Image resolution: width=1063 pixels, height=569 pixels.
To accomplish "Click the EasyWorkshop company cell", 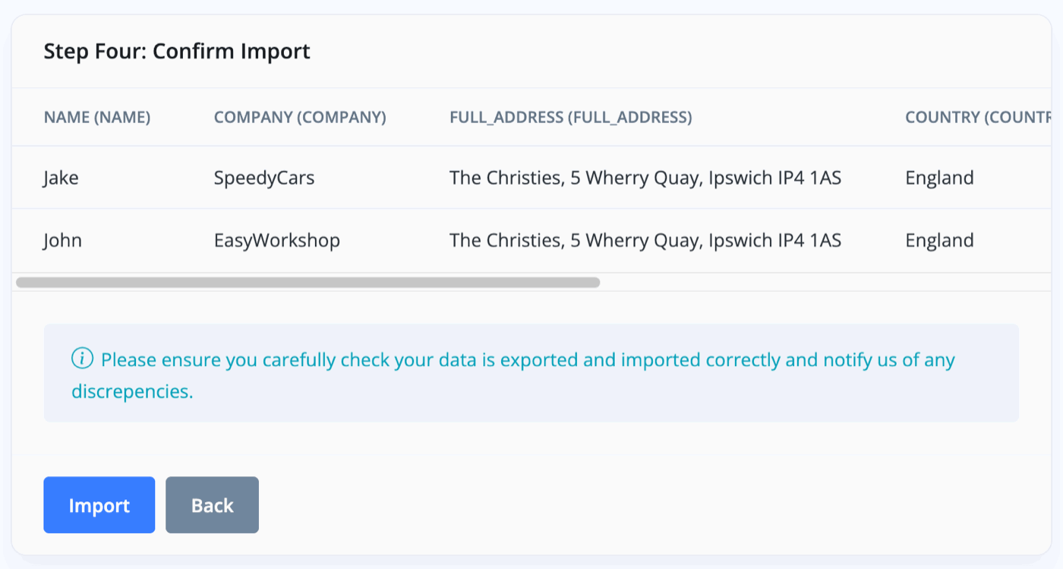I will (277, 241).
